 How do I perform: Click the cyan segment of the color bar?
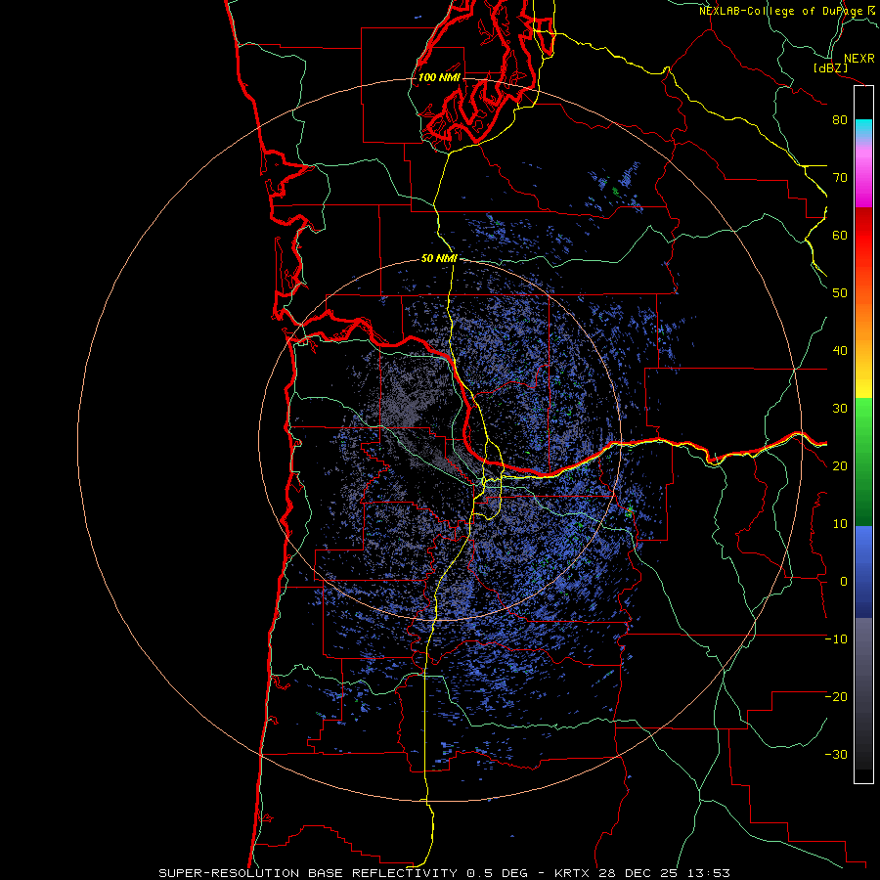(x=863, y=128)
